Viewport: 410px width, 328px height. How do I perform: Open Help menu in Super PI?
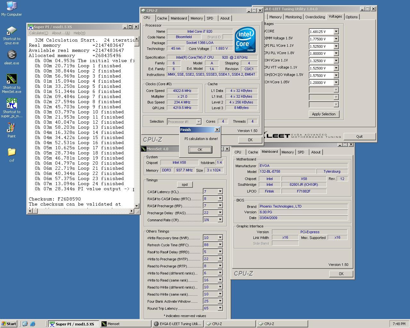[x=79, y=33]
